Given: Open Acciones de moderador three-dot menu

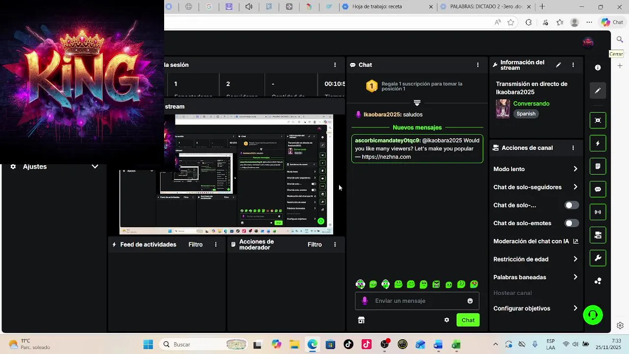Looking at the screenshot, I should point(335,244).
